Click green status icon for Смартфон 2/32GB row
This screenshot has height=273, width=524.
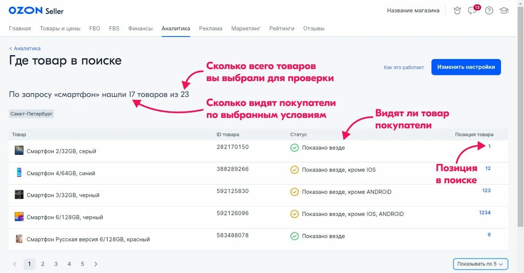point(294,147)
